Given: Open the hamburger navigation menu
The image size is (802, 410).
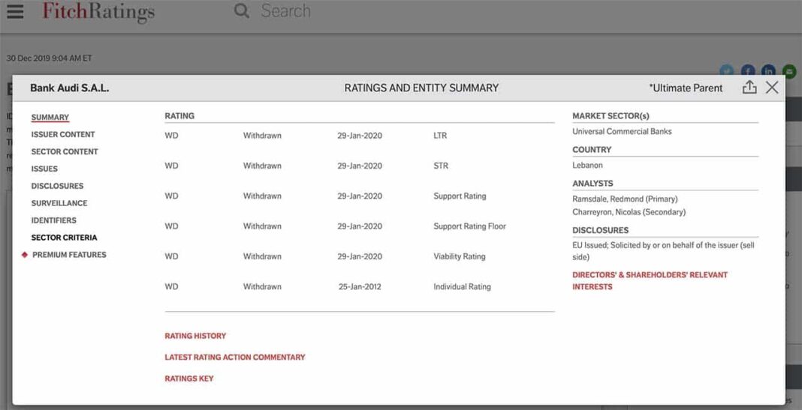Looking at the screenshot, I should [x=15, y=12].
